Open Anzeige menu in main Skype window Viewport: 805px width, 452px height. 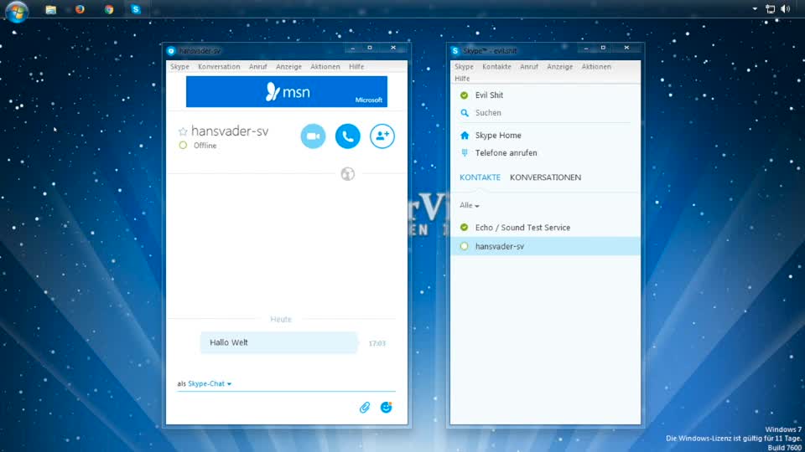click(559, 67)
